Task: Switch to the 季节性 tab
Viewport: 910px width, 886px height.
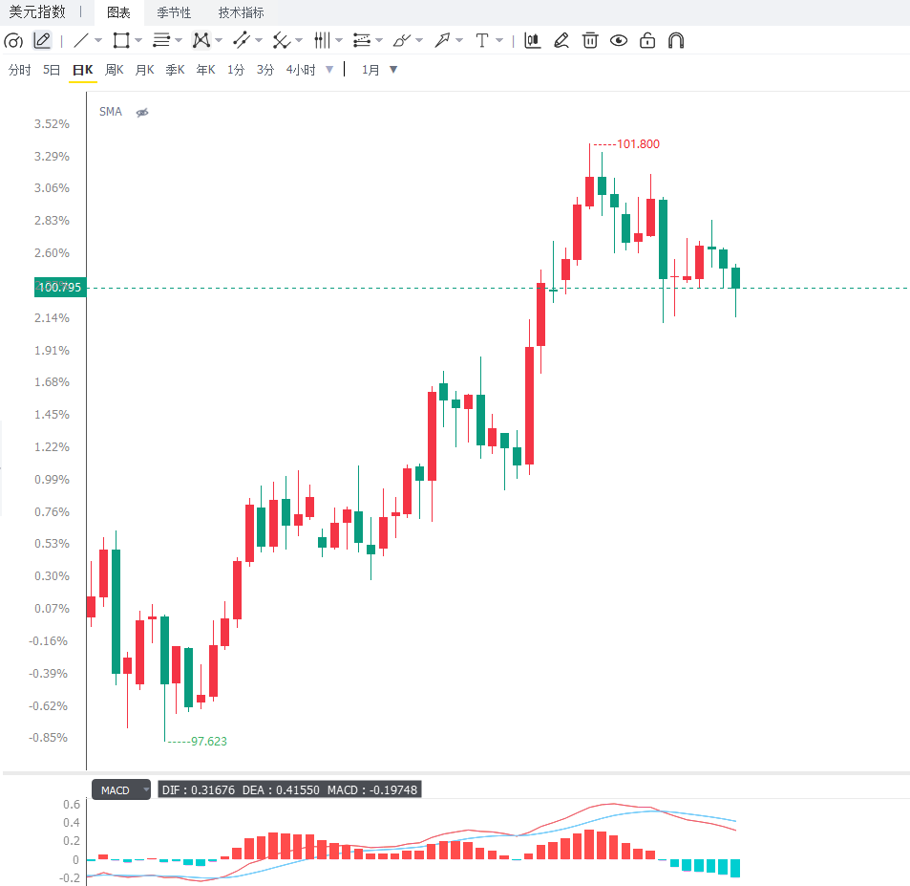Action: click(x=174, y=12)
